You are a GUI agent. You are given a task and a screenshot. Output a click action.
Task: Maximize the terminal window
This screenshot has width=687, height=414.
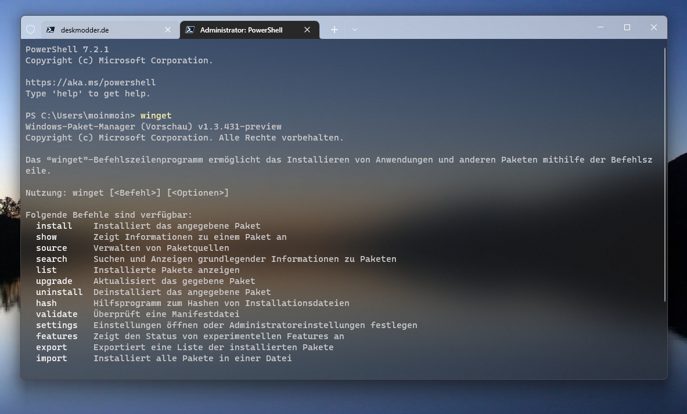click(x=627, y=27)
